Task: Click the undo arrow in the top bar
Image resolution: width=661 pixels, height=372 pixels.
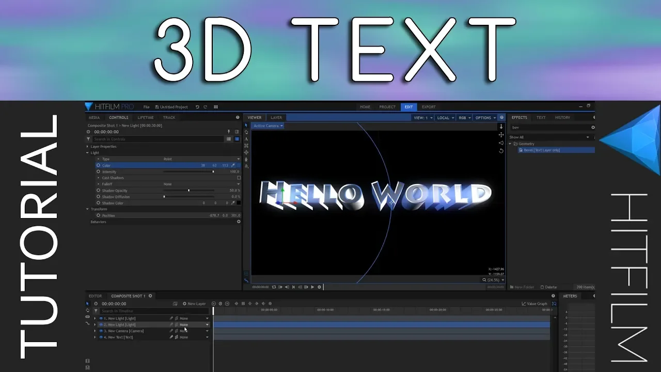Action: pos(197,107)
